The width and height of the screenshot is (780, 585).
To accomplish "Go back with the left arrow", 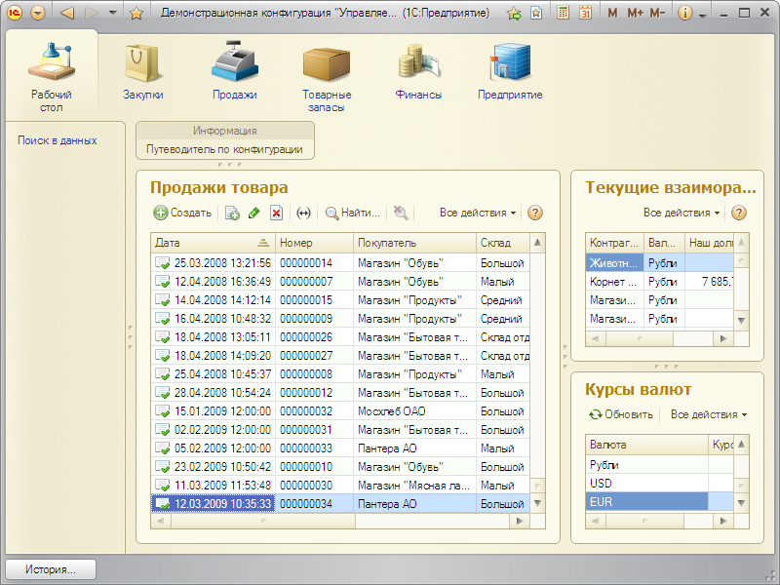I will [66, 13].
